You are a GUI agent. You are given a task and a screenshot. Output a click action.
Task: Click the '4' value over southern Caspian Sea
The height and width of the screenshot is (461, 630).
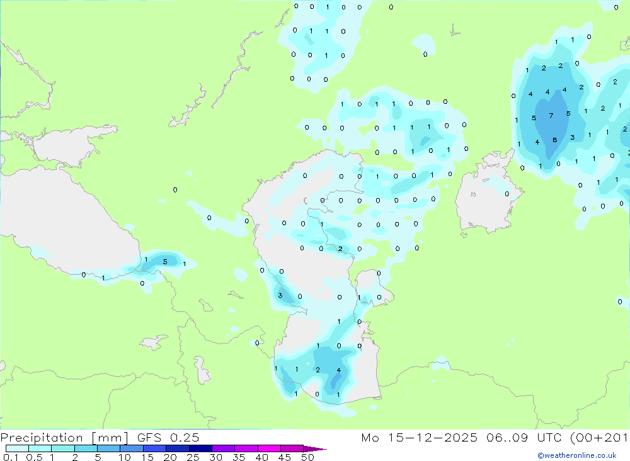339,370
